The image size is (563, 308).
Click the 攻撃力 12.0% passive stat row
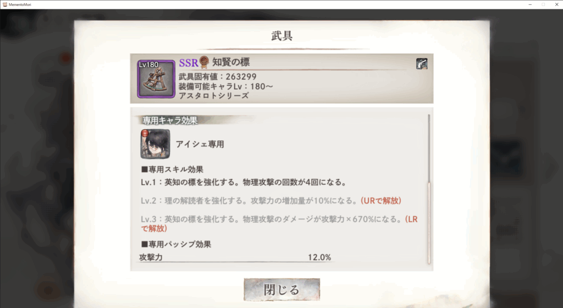coord(235,257)
